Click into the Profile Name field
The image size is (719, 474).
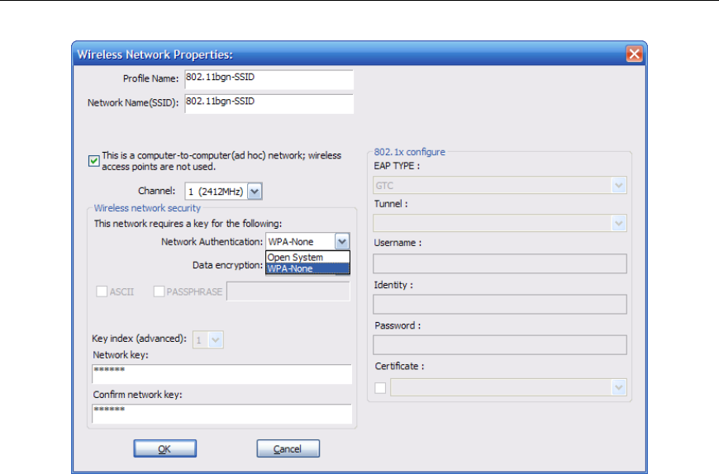[x=269, y=79]
